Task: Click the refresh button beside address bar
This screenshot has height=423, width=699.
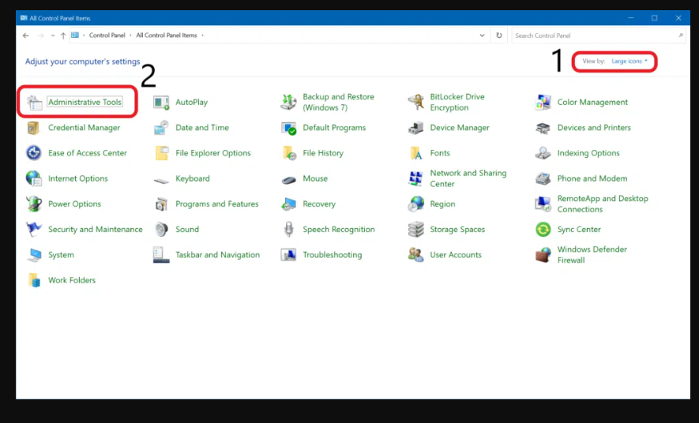Action: (x=498, y=36)
